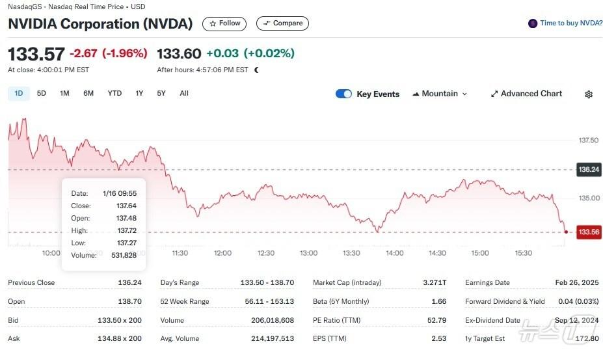Select the All time range
This screenshot has height=352, width=603.
[184, 94]
